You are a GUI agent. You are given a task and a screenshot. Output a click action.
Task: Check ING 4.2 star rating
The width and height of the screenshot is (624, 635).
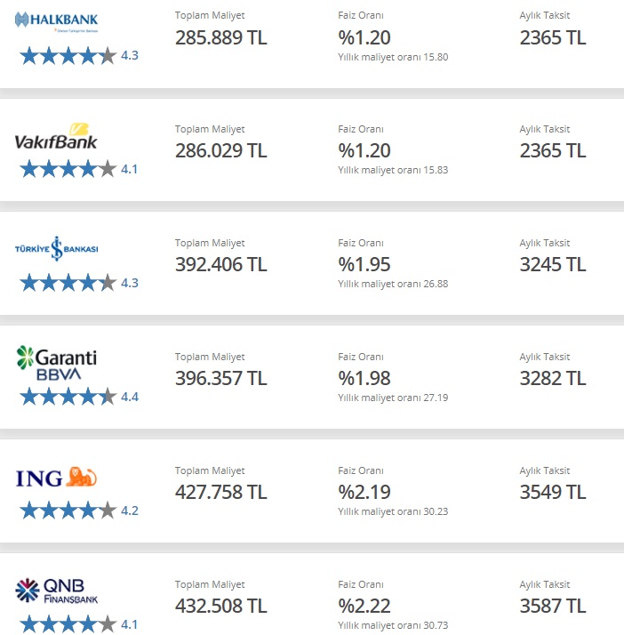pos(79,510)
